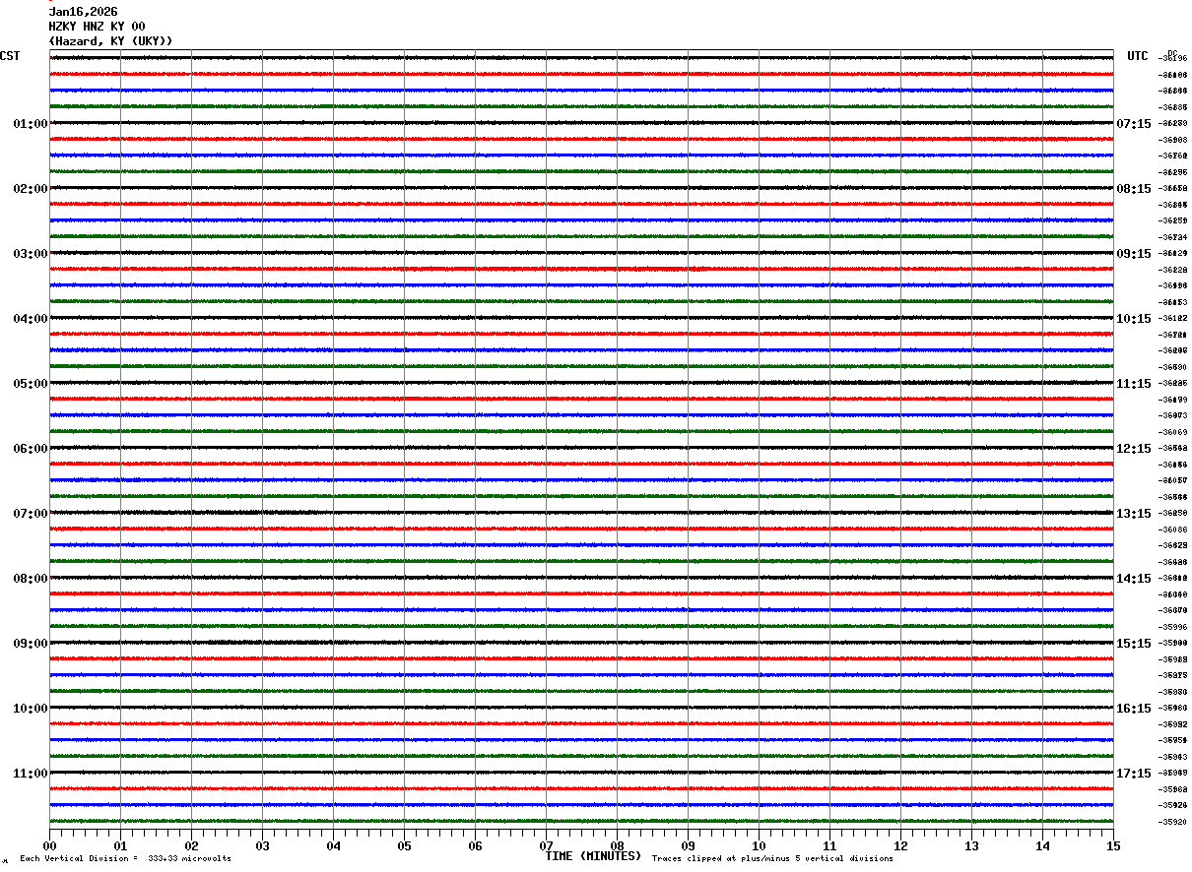Click the 09:00 CST hour label

tap(31, 644)
